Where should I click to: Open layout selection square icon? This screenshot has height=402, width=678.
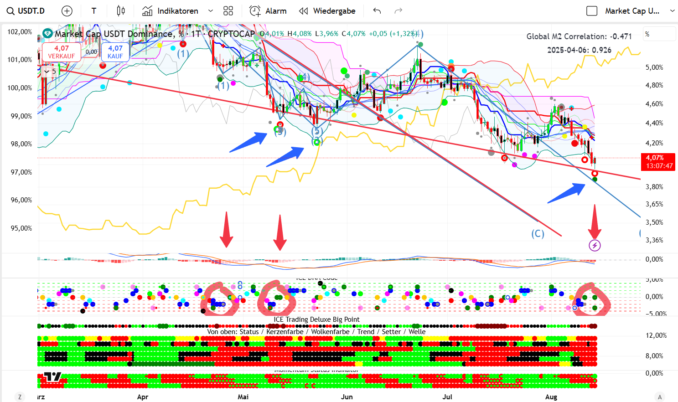591,11
